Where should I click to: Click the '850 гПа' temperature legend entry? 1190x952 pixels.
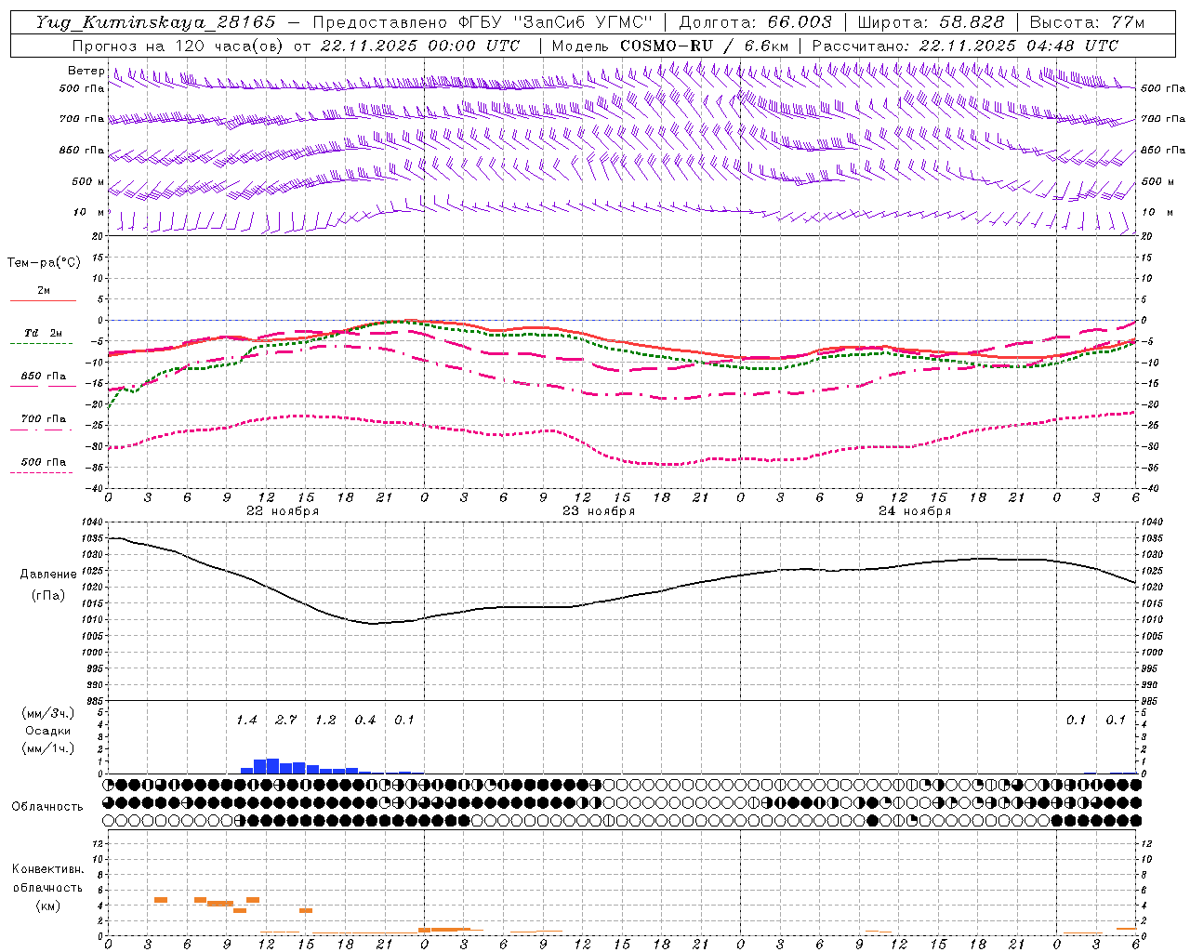[44, 377]
